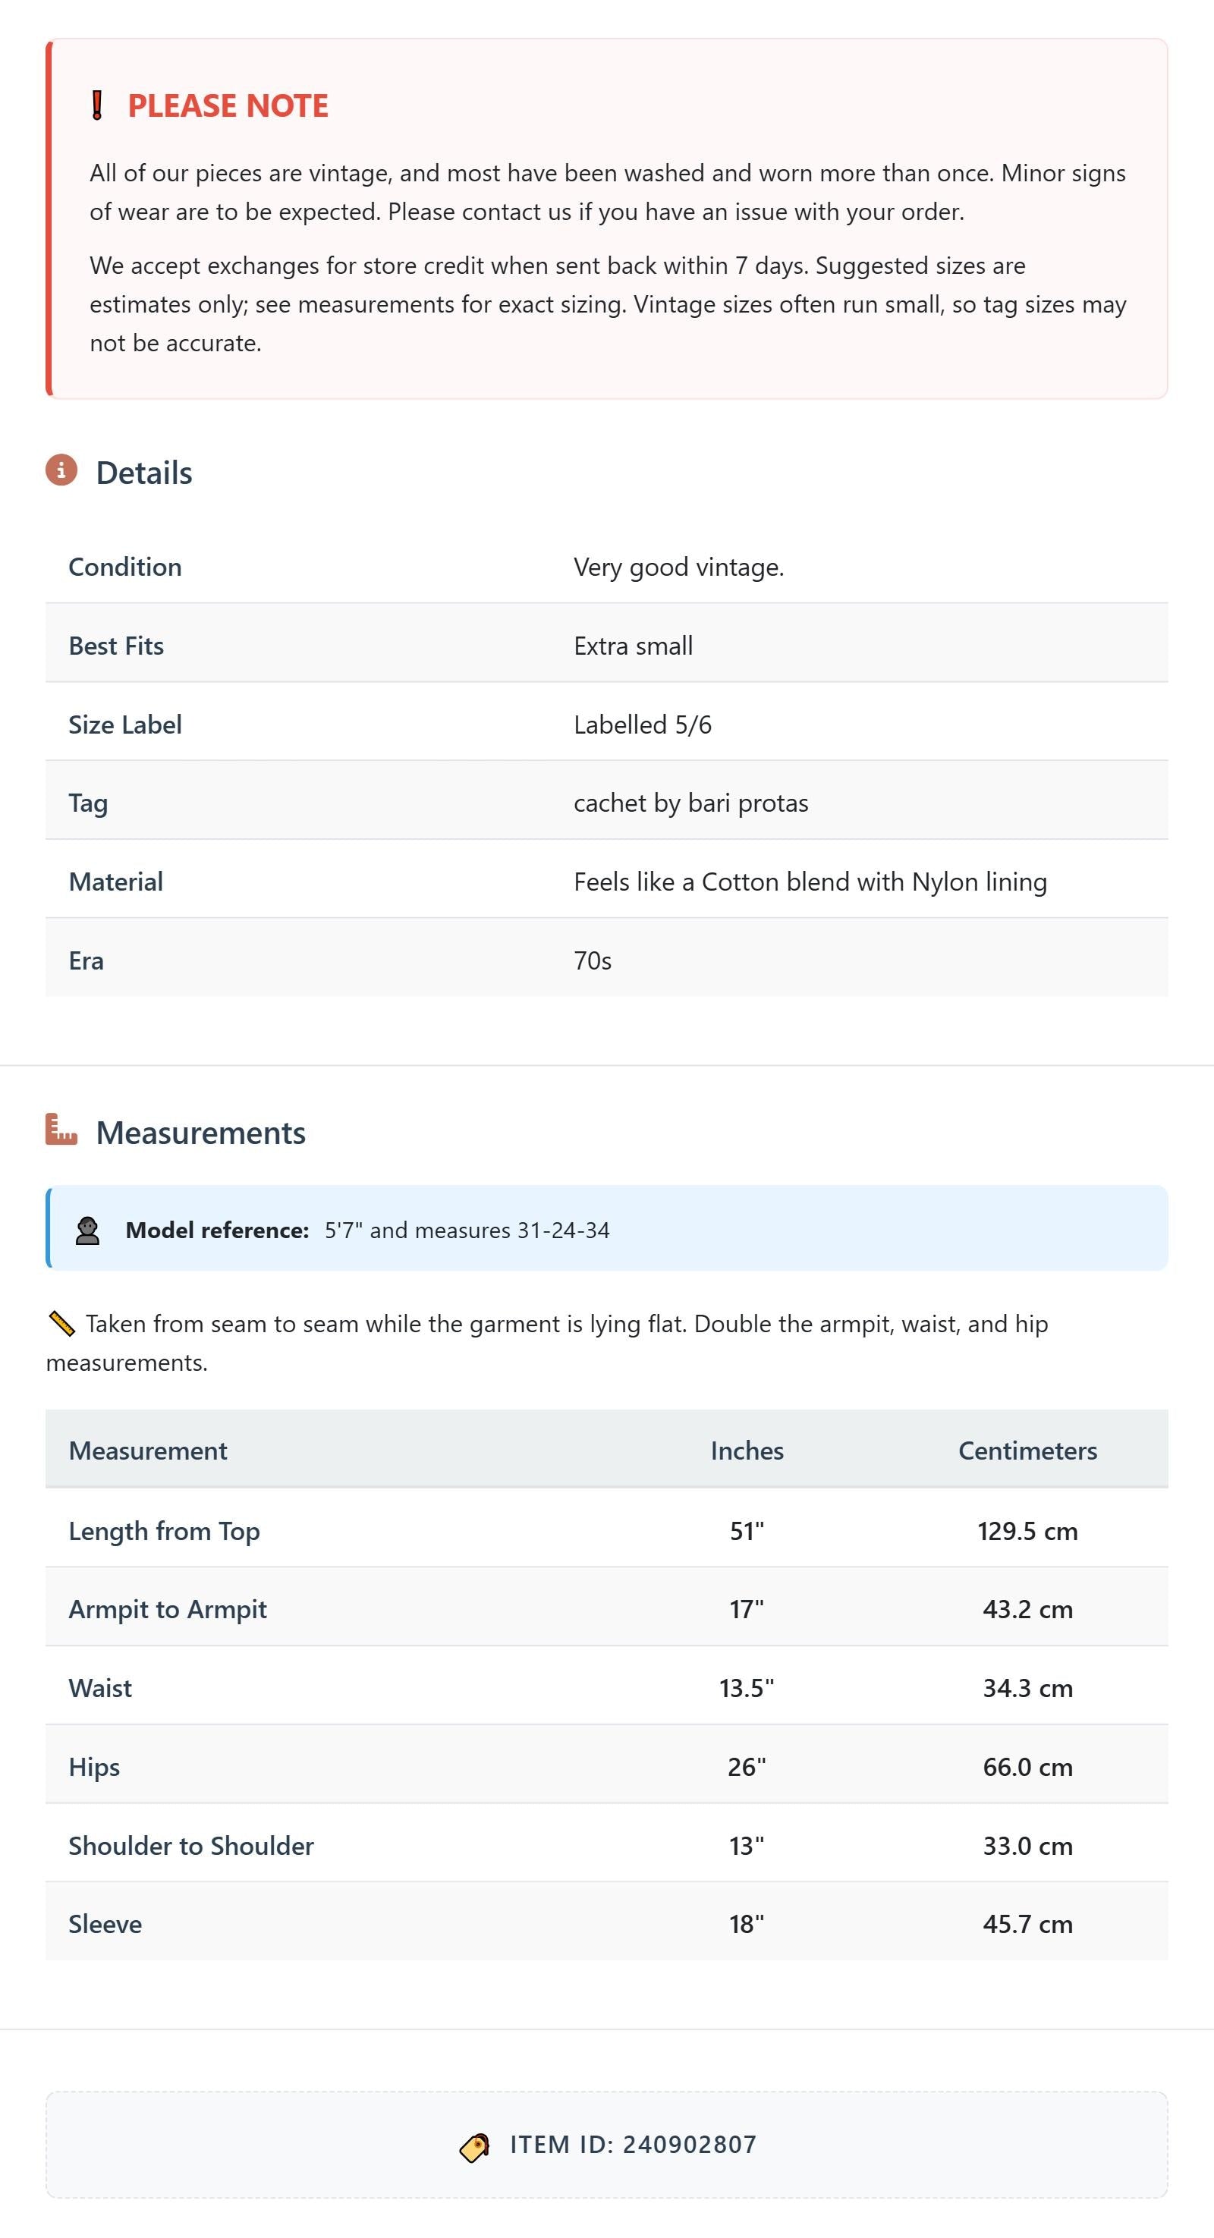Click the model silhouette icon
This screenshot has width=1214, height=2238.
click(88, 1231)
